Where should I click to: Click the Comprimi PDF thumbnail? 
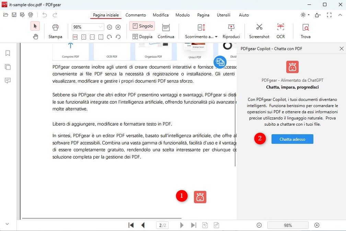(70, 51)
